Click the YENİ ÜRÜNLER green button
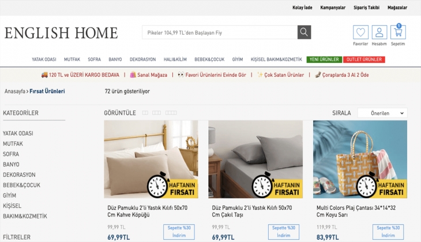Image resolution: width=421 pixels, height=242 pixels. click(x=324, y=59)
